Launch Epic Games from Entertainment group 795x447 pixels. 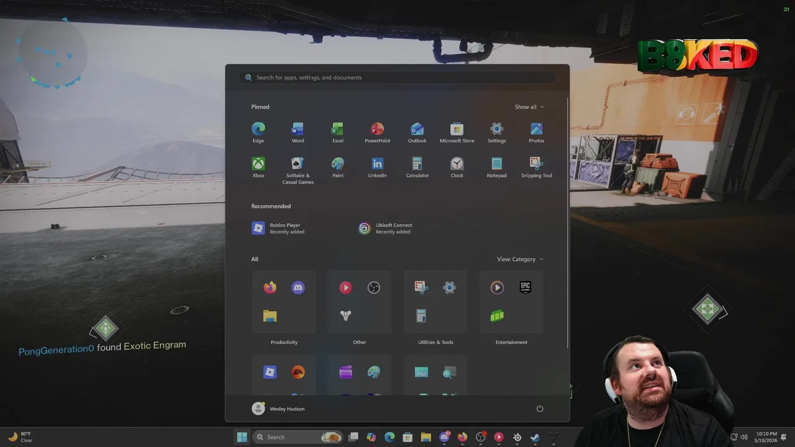pos(525,287)
